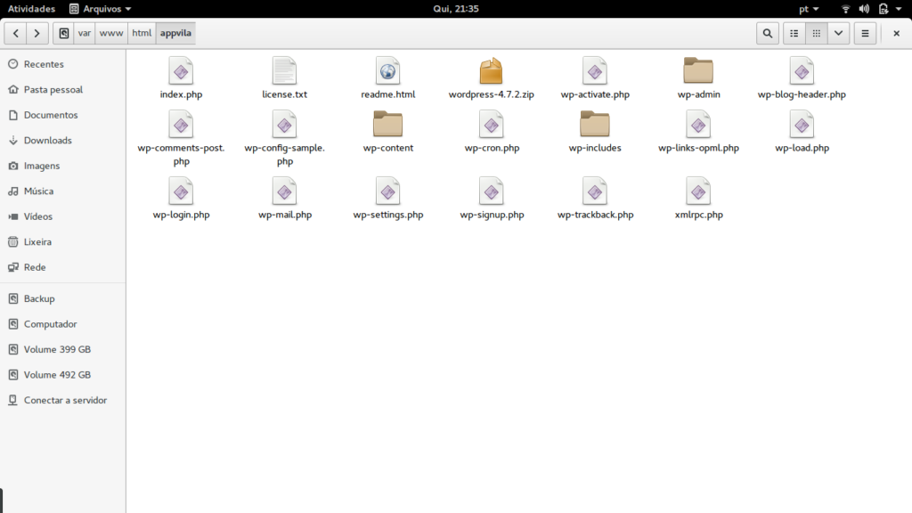Click the license.txt file icon
Screen dimensions: 912x513
click(284, 72)
